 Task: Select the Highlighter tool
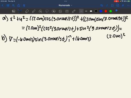tap(34, 11)
